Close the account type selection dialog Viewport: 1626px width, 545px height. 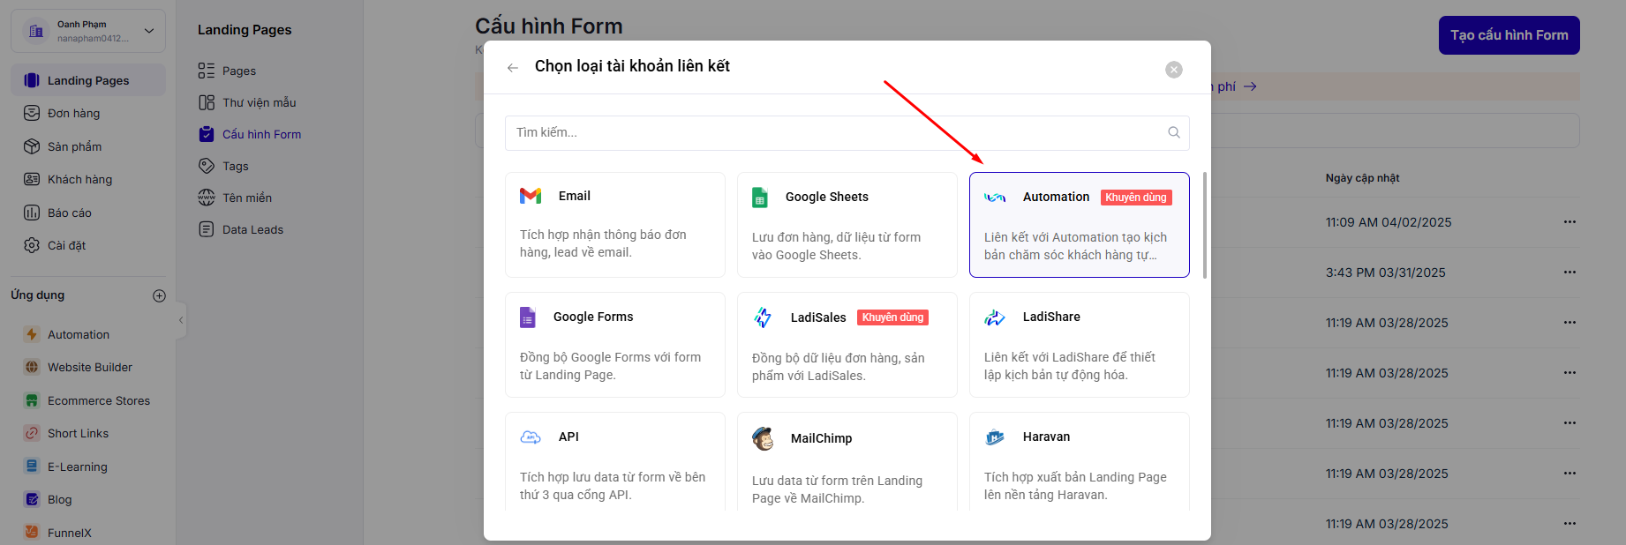click(x=1173, y=70)
